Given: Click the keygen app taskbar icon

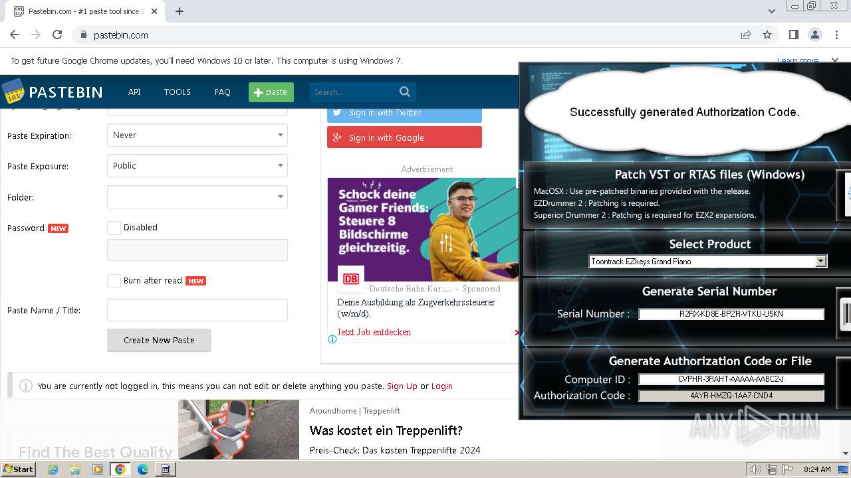Looking at the screenshot, I should pyautogui.click(x=166, y=469).
